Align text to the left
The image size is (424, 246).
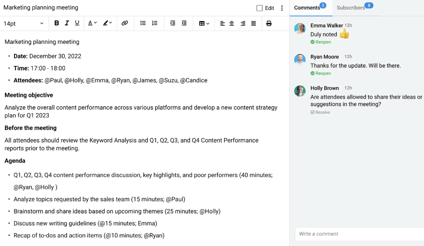coord(222,24)
